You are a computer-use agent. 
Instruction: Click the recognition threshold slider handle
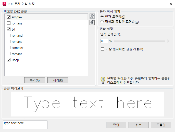pyautogui.click(x=166, y=41)
